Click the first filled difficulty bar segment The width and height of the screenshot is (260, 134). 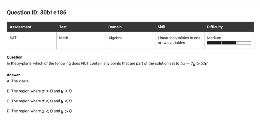point(214,43)
